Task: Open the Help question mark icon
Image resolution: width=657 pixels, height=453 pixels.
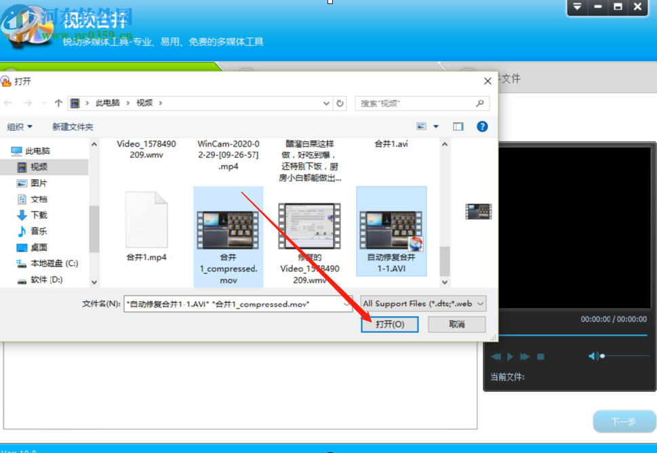Action: [482, 127]
